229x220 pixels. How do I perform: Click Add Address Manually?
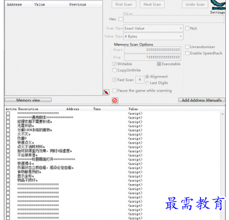pyautogui.click(x=202, y=100)
